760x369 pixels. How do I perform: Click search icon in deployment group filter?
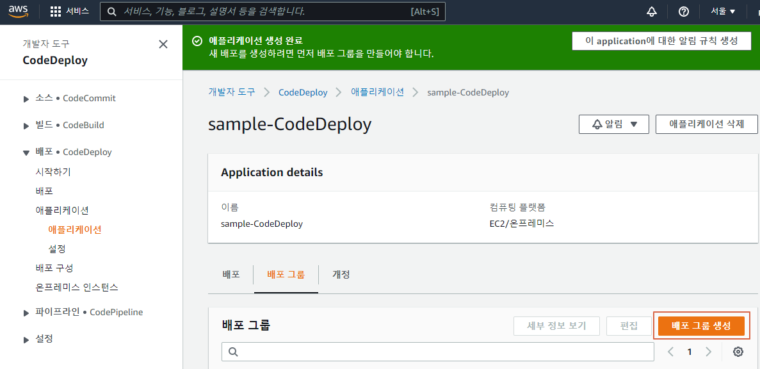click(x=232, y=352)
